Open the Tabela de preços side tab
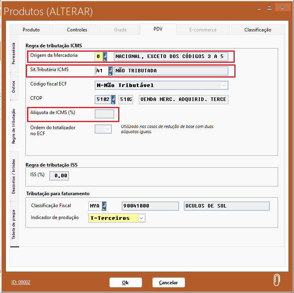This screenshot has width=294, height=293. click(x=14, y=225)
